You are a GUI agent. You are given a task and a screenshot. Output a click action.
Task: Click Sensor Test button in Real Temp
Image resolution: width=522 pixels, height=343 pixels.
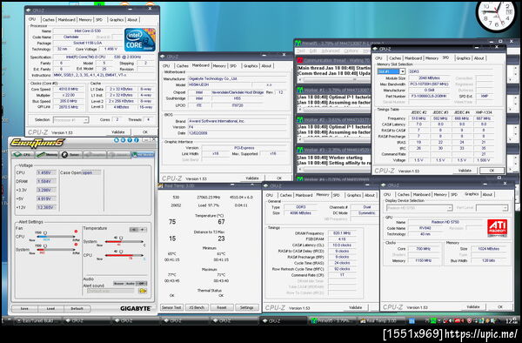(x=171, y=307)
